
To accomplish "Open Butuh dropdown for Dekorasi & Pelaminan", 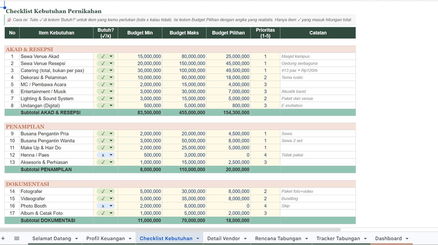I will pos(111,77).
